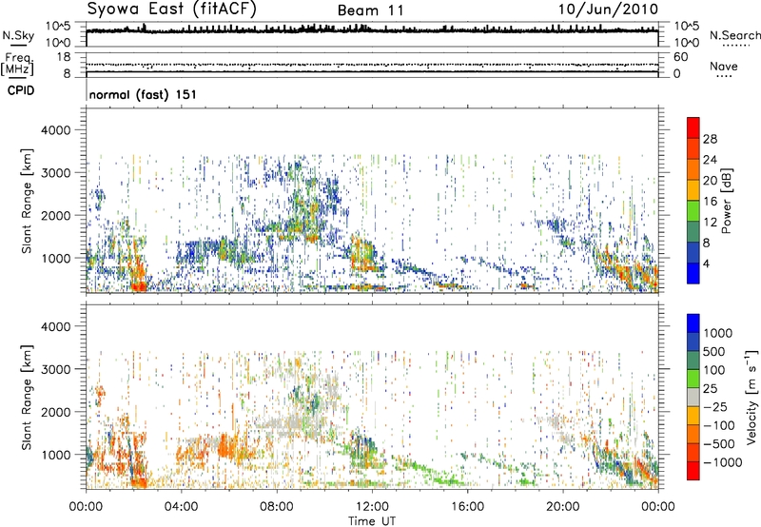Select the 'Beam 11' label
Image resolution: width=761 pixels, height=527 pixels.
pos(371,10)
